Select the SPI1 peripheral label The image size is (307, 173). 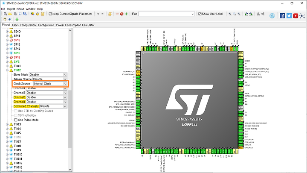pos(17,36)
